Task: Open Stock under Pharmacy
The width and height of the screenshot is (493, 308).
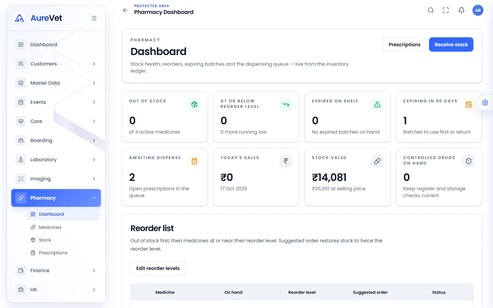Action: click(x=63, y=240)
